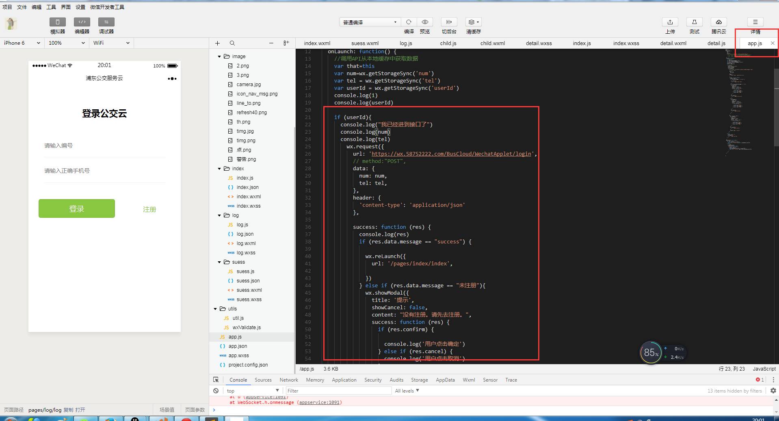Collapse the image folder in file tree
The width and height of the screenshot is (779, 421).
[219, 56]
